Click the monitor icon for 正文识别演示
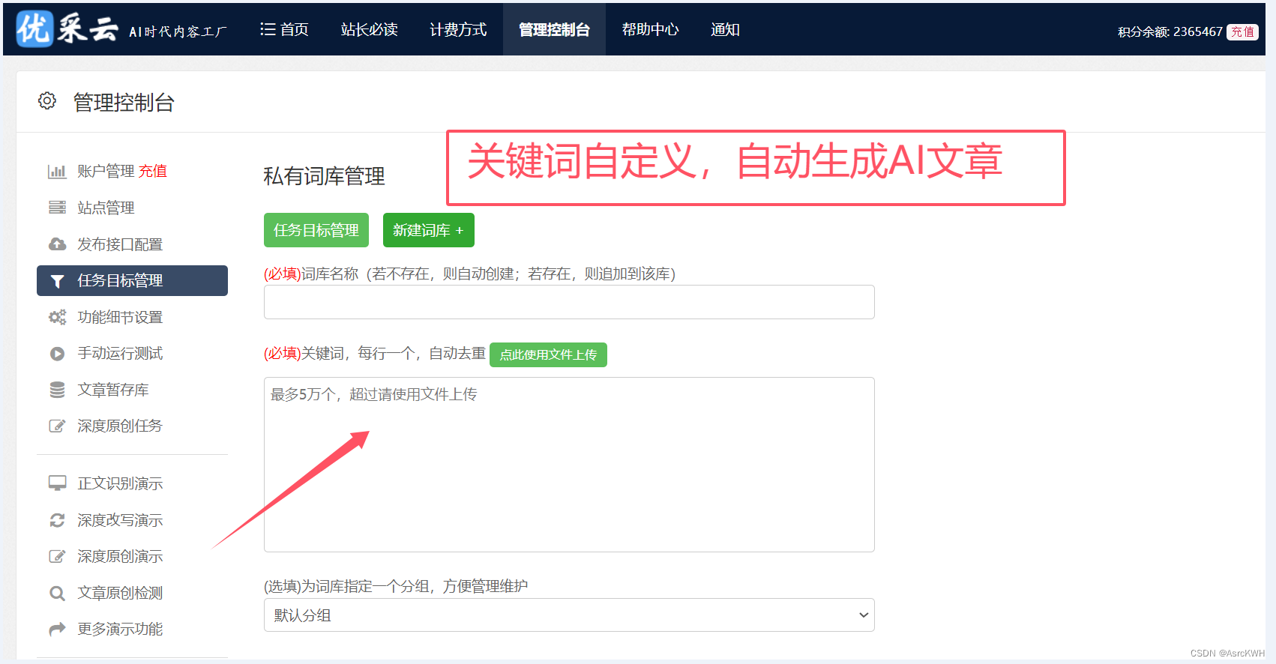Screen dimensions: 1276x664 pyautogui.click(x=57, y=483)
